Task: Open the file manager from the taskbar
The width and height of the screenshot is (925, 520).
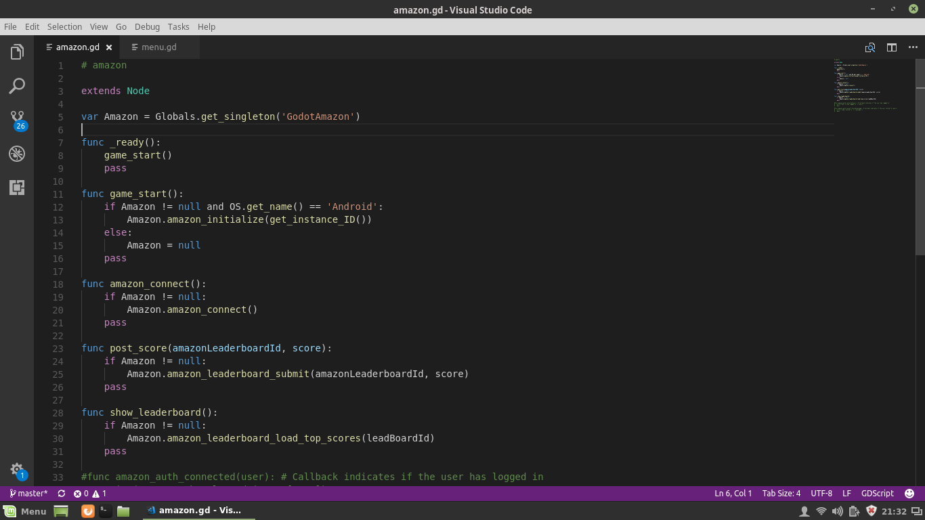Action: click(x=123, y=511)
